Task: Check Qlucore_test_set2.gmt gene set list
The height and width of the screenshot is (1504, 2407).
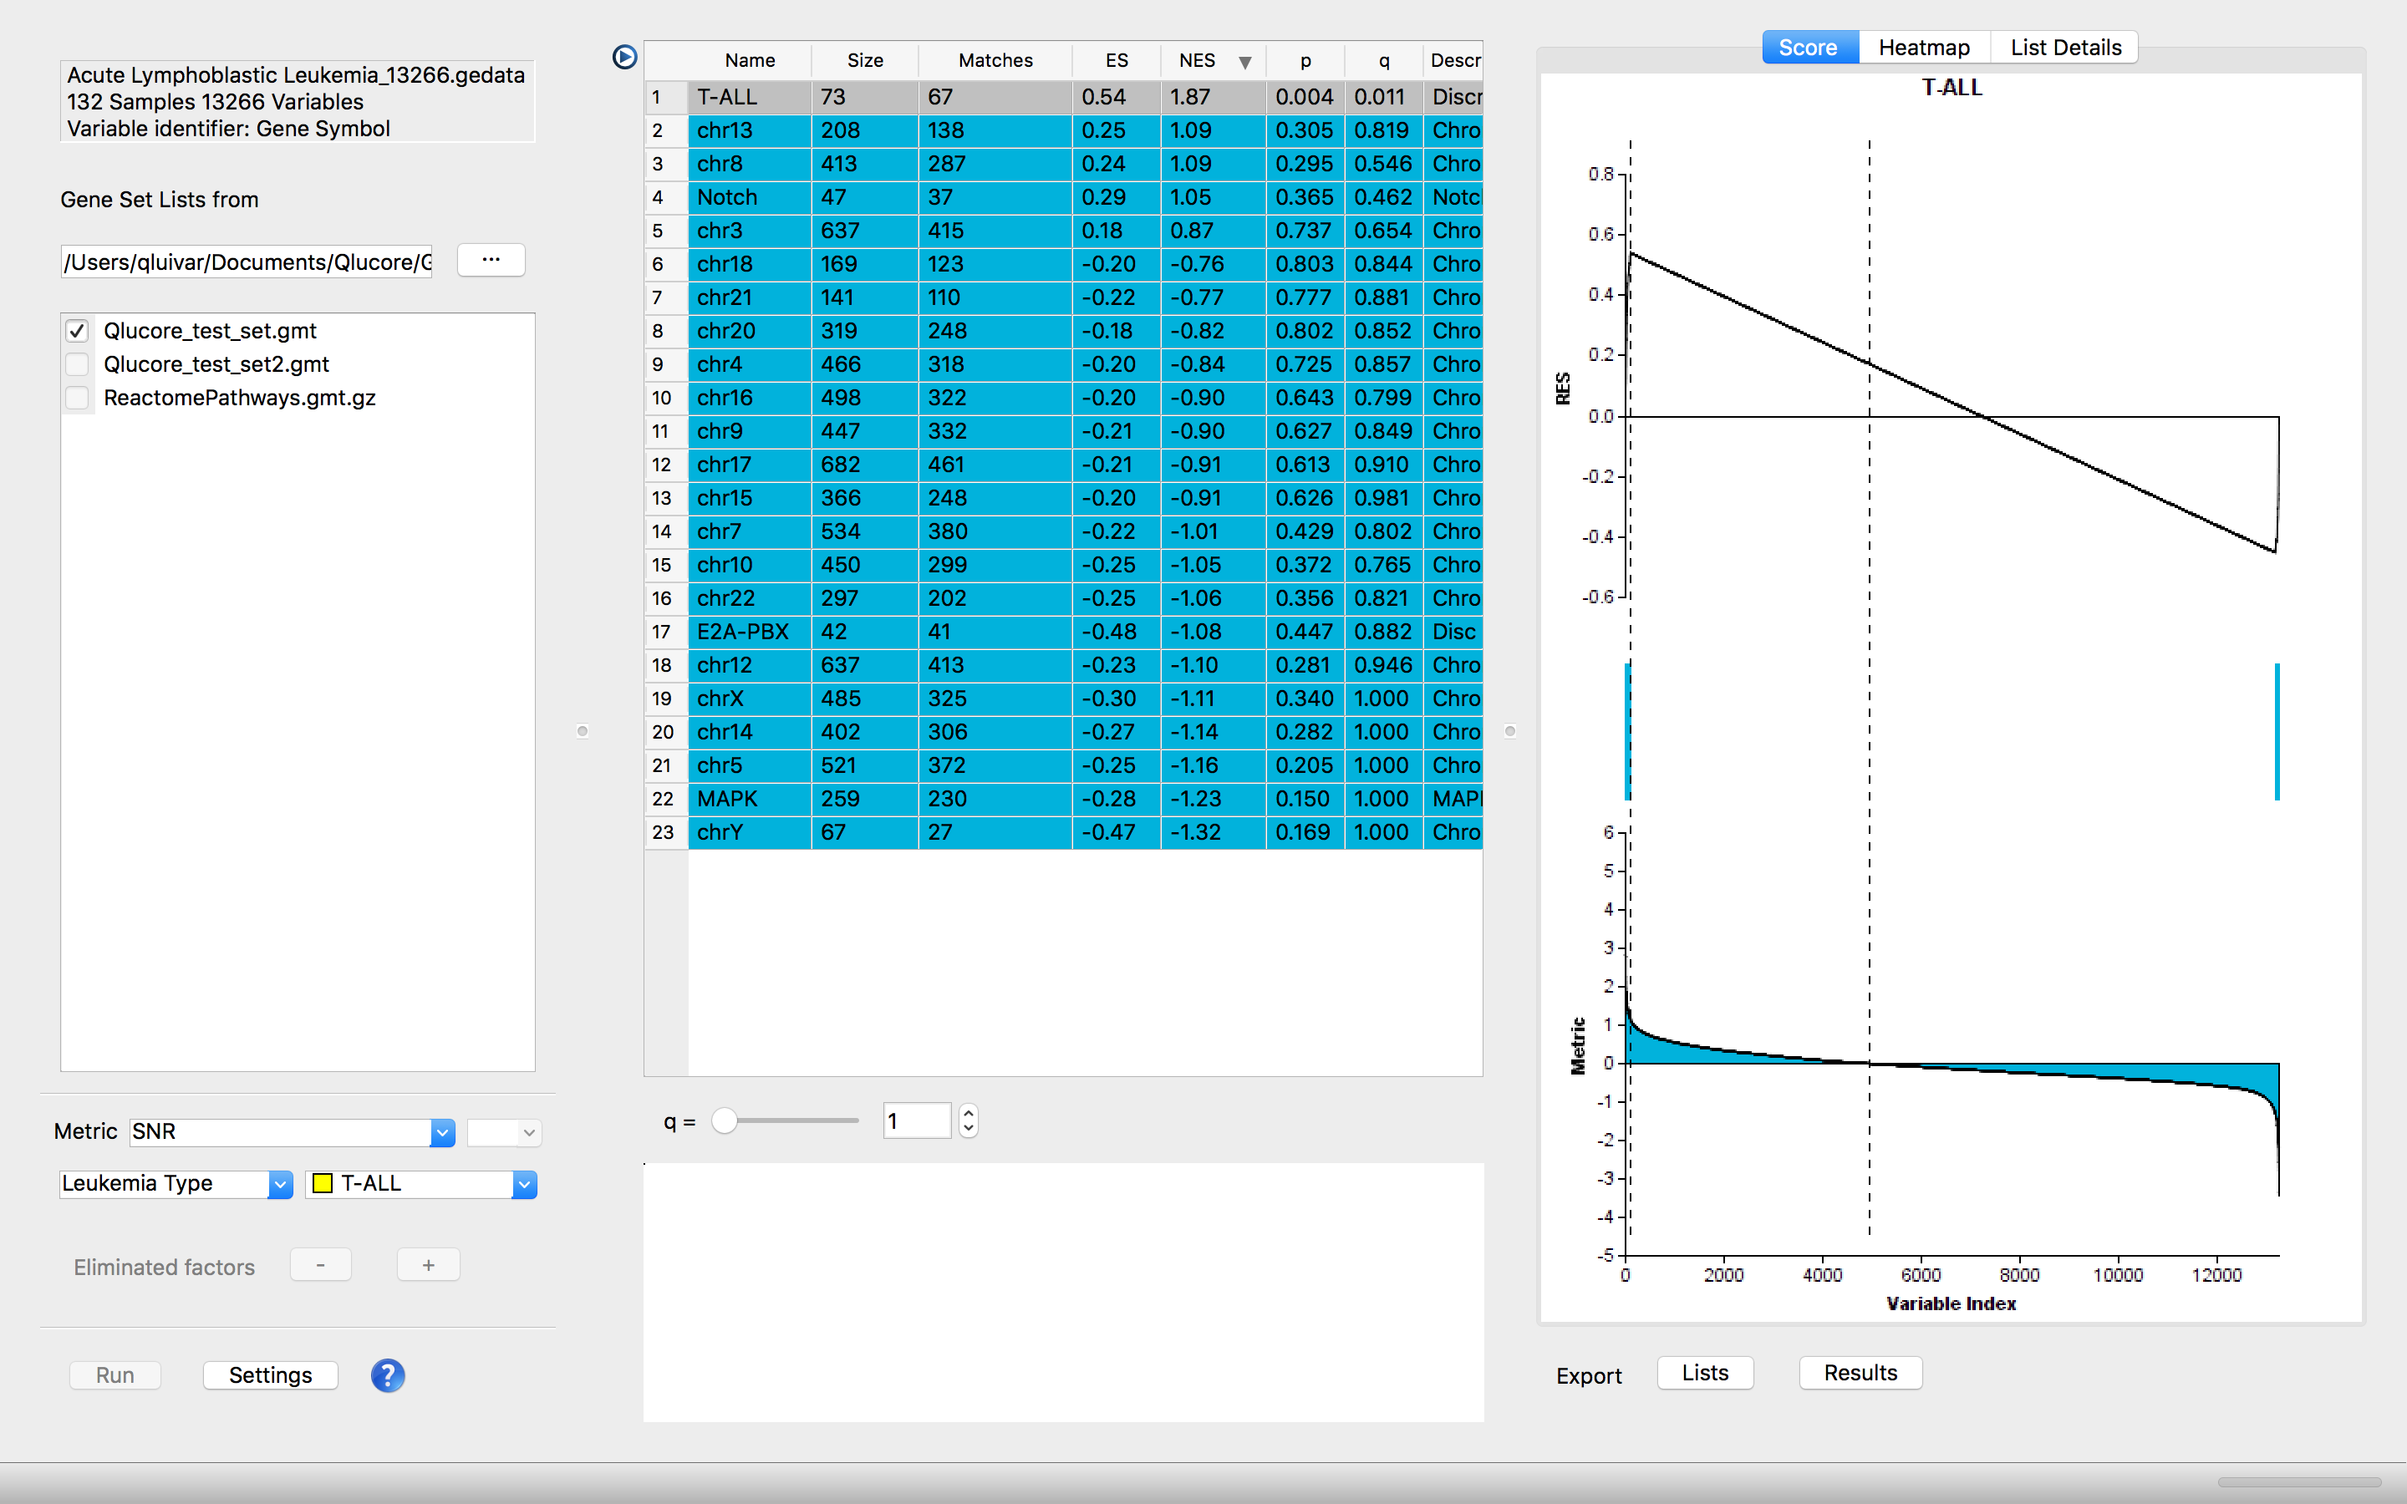Action: (x=78, y=364)
